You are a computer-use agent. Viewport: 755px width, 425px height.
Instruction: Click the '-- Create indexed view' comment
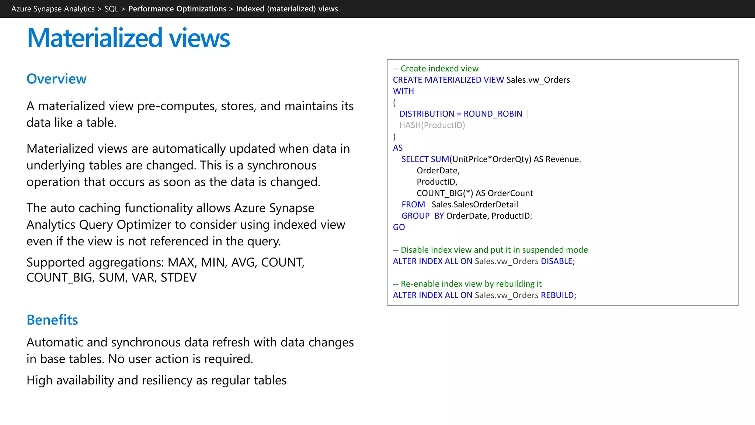click(x=435, y=69)
